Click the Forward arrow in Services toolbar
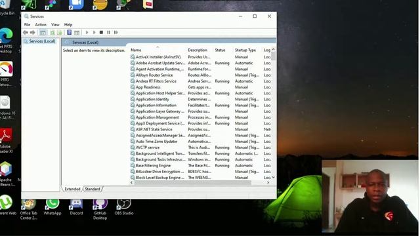The image size is (420, 236). coord(32,32)
